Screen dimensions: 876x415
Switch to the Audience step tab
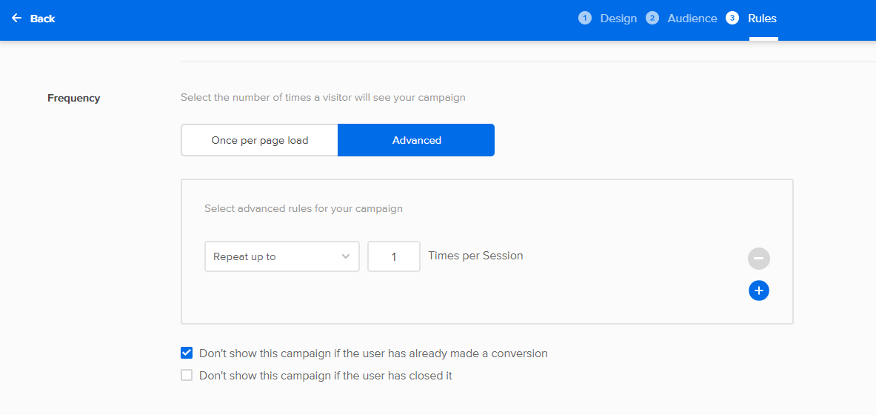click(692, 19)
